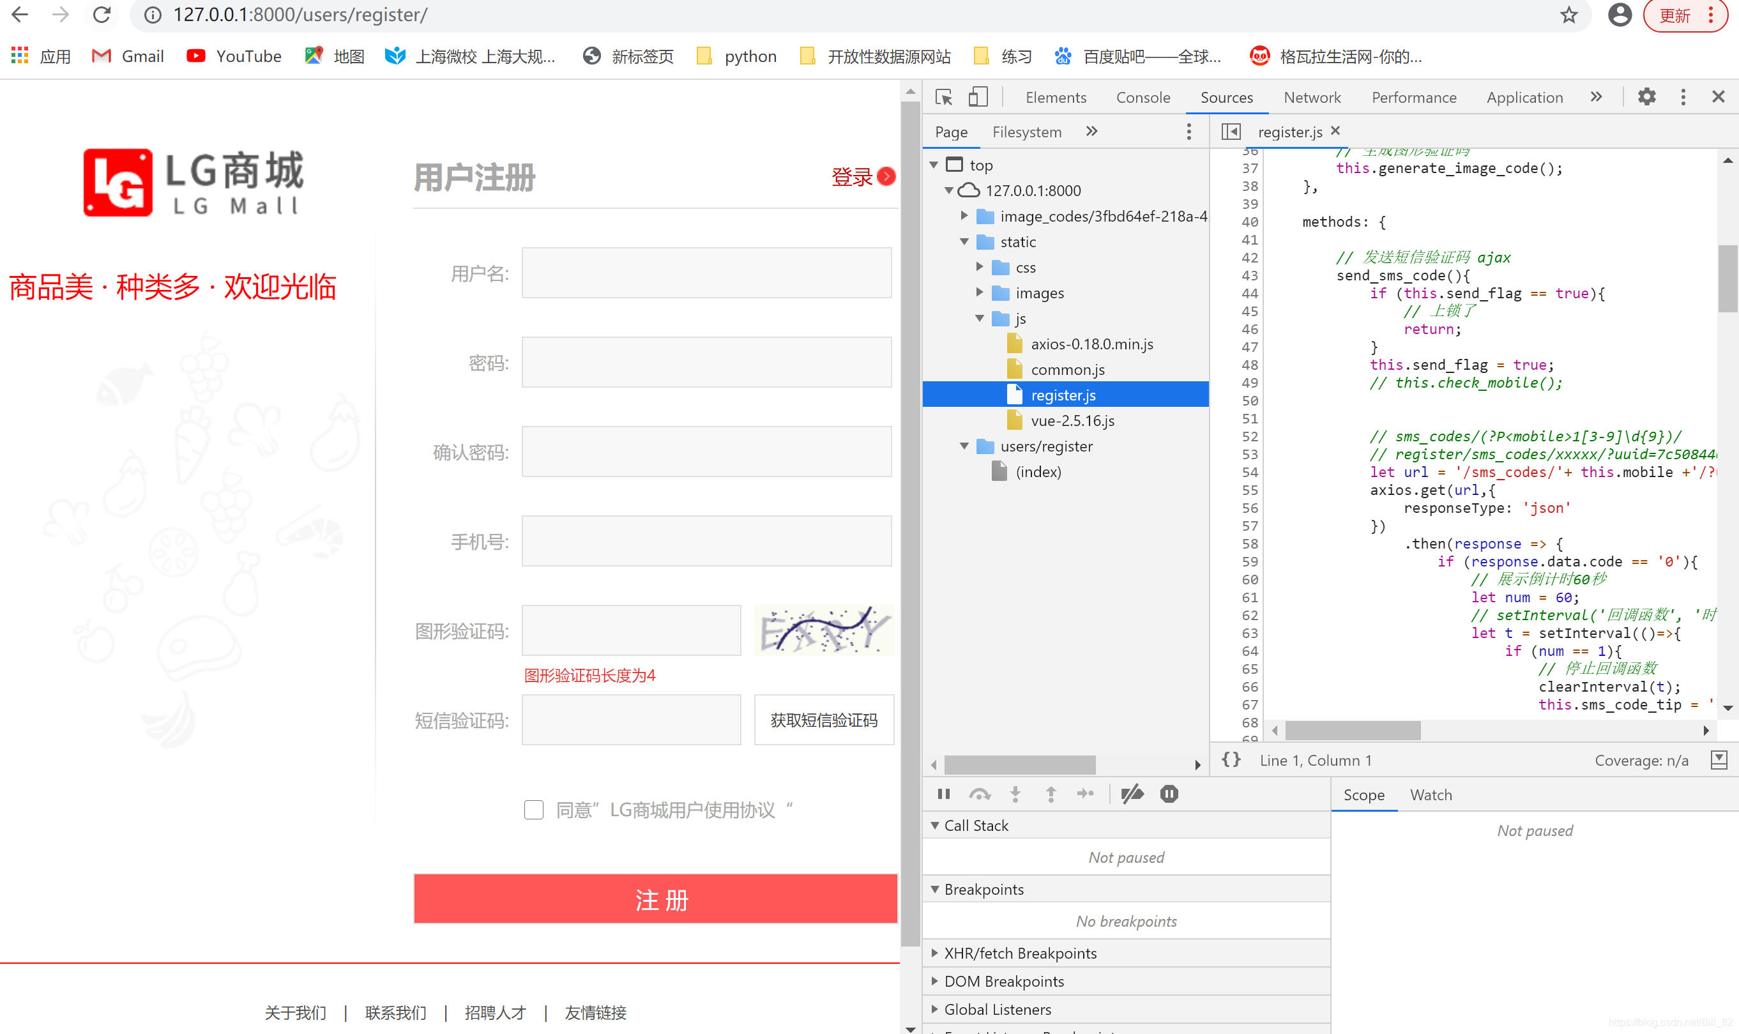1739x1034 pixels.
Task: Select the Watch panel tab
Action: point(1430,793)
